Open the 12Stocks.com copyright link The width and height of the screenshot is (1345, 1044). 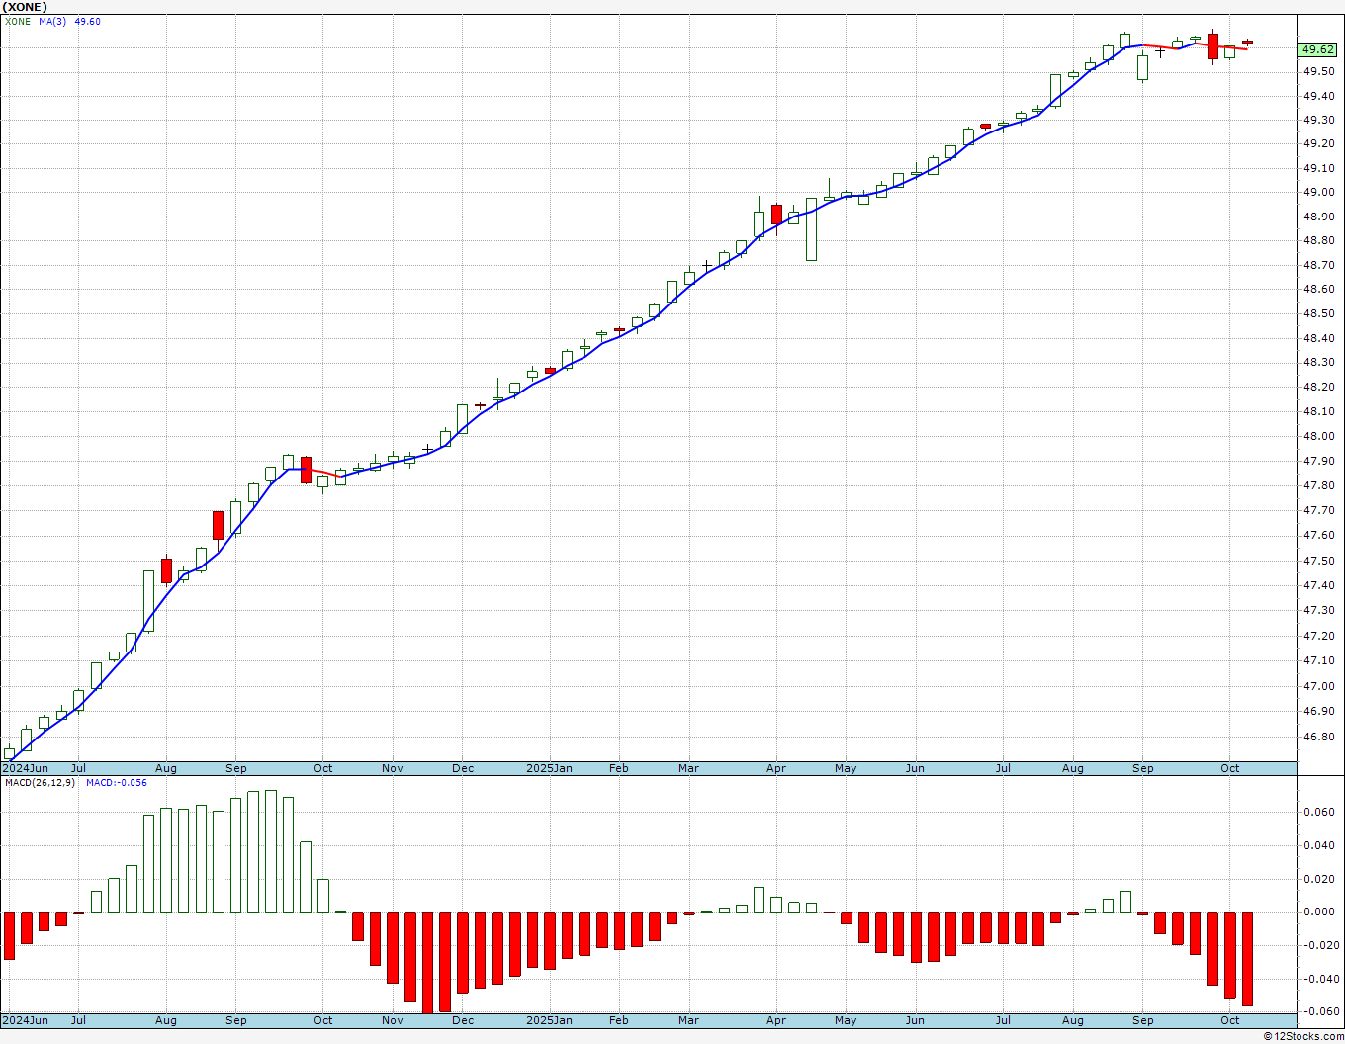[1303, 1036]
